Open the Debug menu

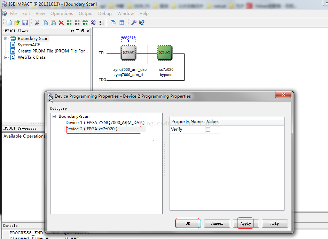click(105, 13)
